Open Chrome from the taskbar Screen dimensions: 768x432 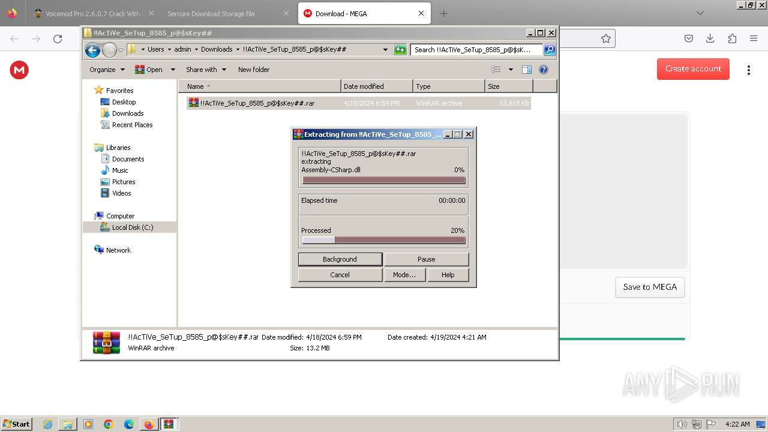tap(109, 424)
